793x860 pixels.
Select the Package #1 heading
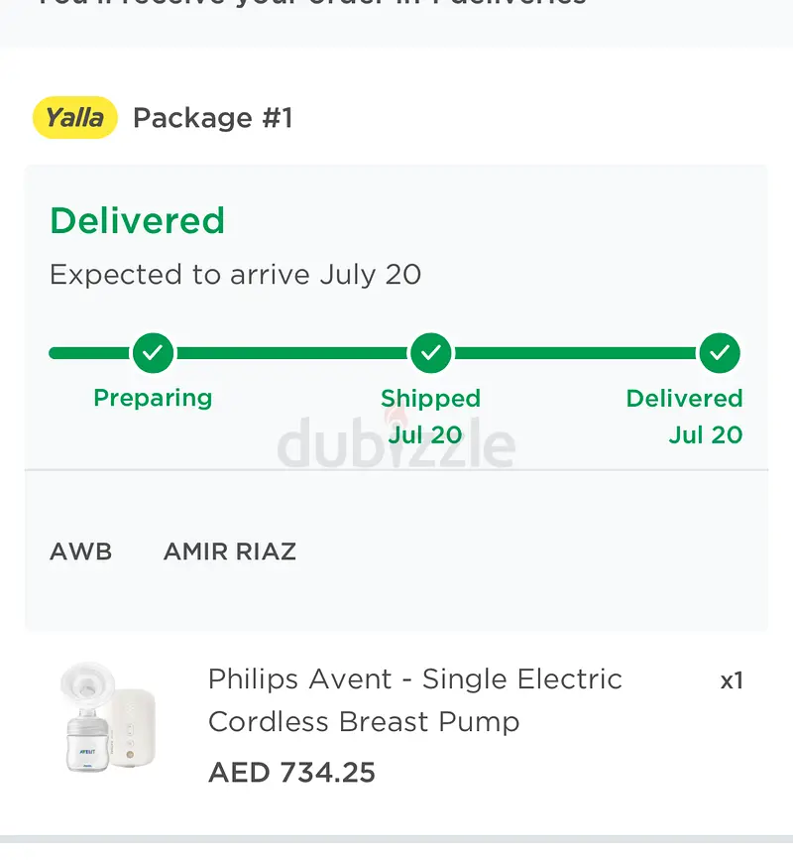[213, 118]
